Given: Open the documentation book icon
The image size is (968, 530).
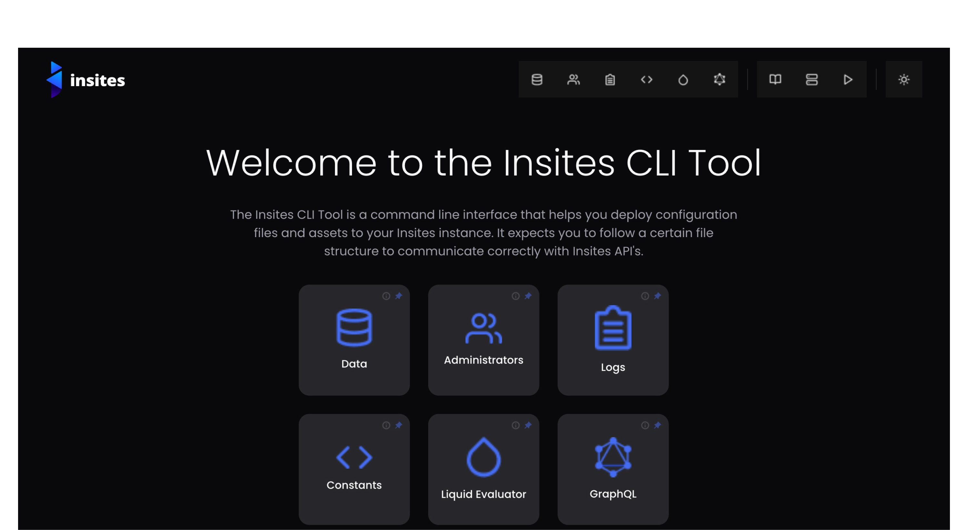Looking at the screenshot, I should [x=775, y=80].
